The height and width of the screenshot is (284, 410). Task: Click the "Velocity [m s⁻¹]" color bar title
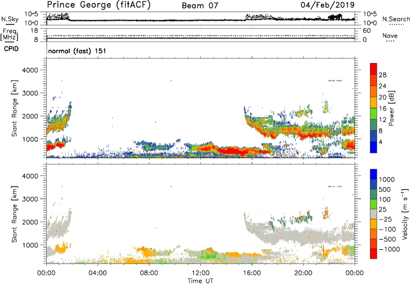click(x=405, y=214)
